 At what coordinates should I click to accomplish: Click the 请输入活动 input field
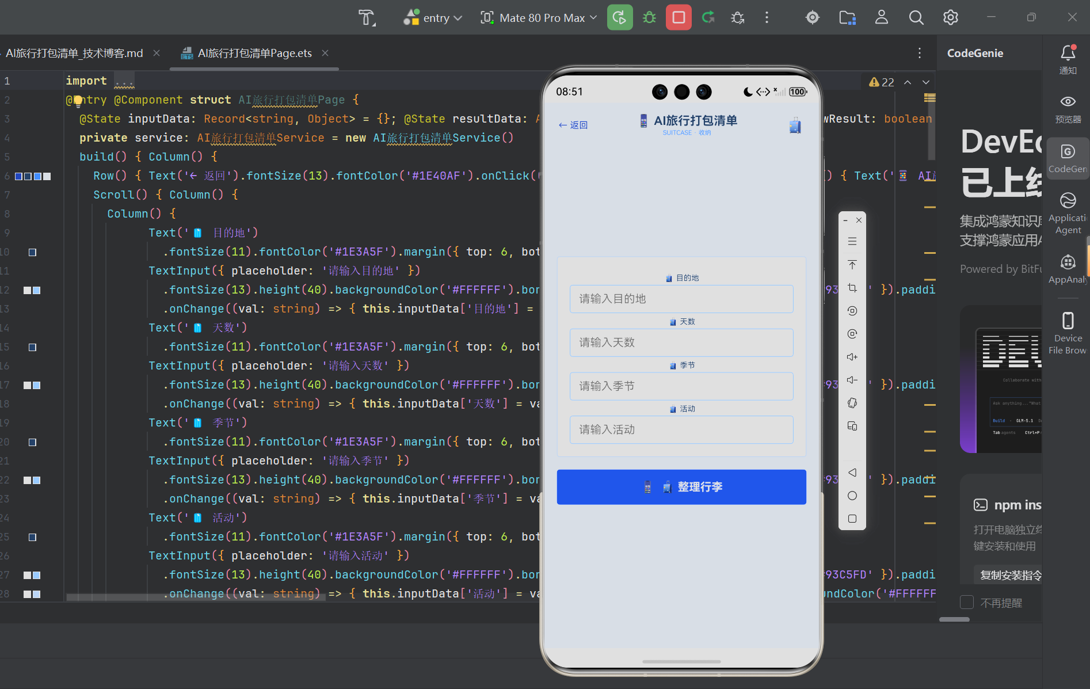681,429
